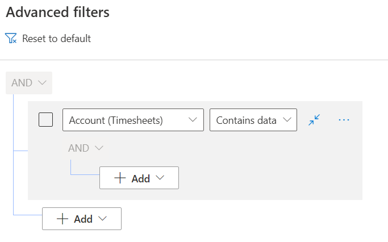Viewport: 388px width, 242px height.
Task: Tick the Account (Timesheets) row checkbox
Action: pos(46,120)
